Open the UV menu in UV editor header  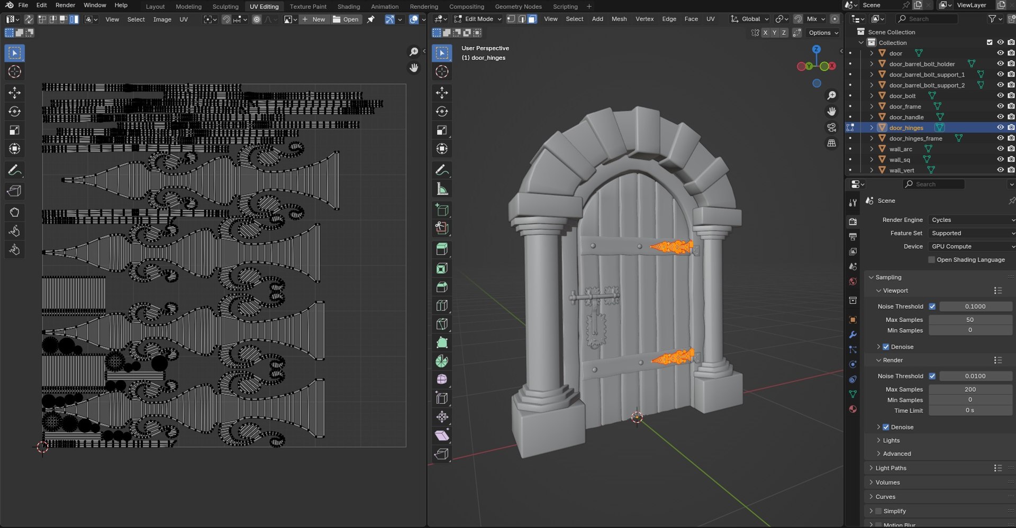[x=184, y=20]
